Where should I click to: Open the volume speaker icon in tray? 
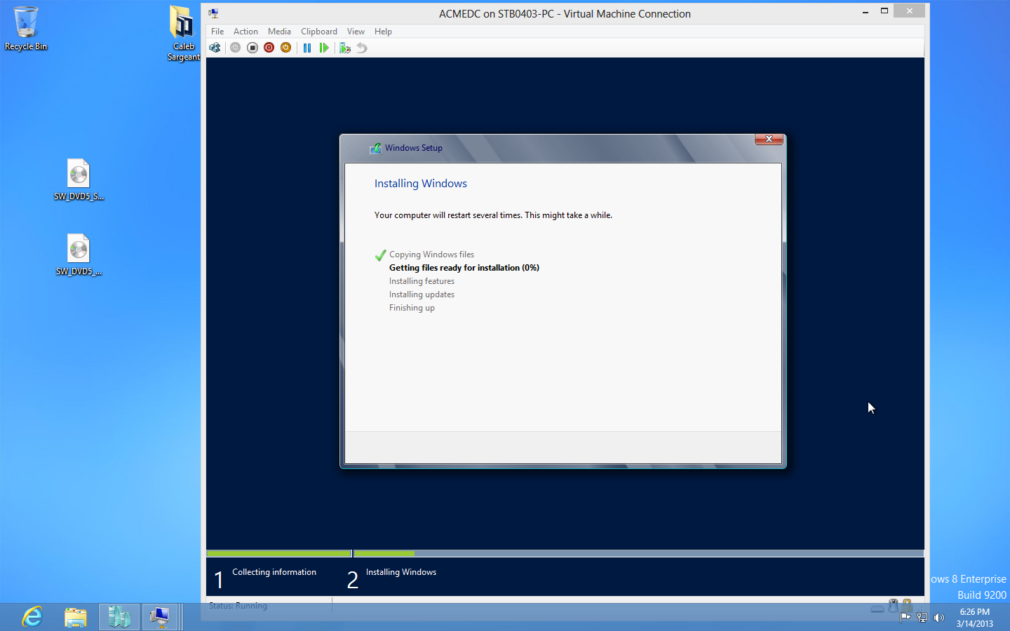click(x=939, y=618)
